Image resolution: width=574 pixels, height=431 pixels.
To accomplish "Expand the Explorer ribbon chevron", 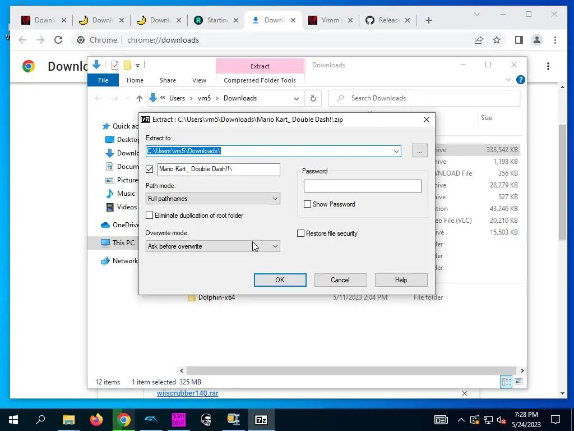I will pyautogui.click(x=508, y=80).
